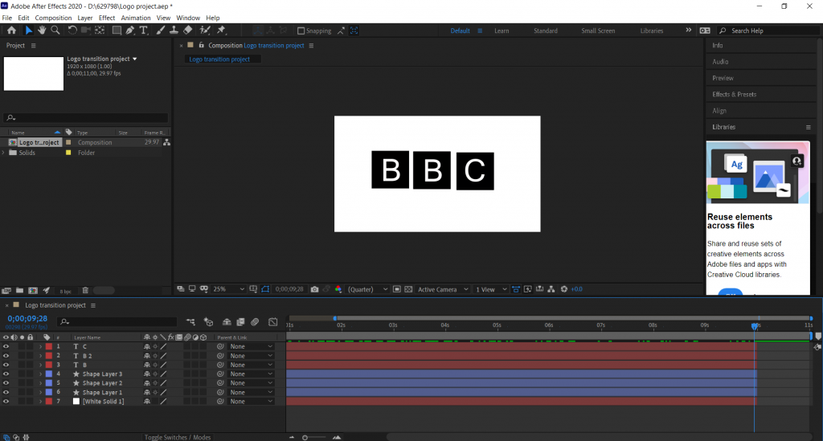
Task: Select the Pen tool
Action: 130,31
